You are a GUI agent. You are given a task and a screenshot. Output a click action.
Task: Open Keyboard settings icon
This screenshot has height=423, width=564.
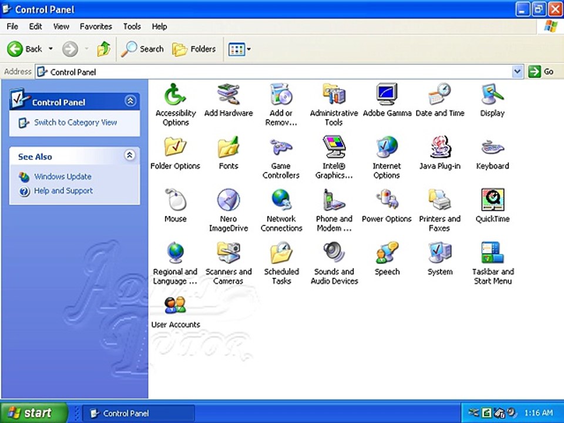point(492,147)
